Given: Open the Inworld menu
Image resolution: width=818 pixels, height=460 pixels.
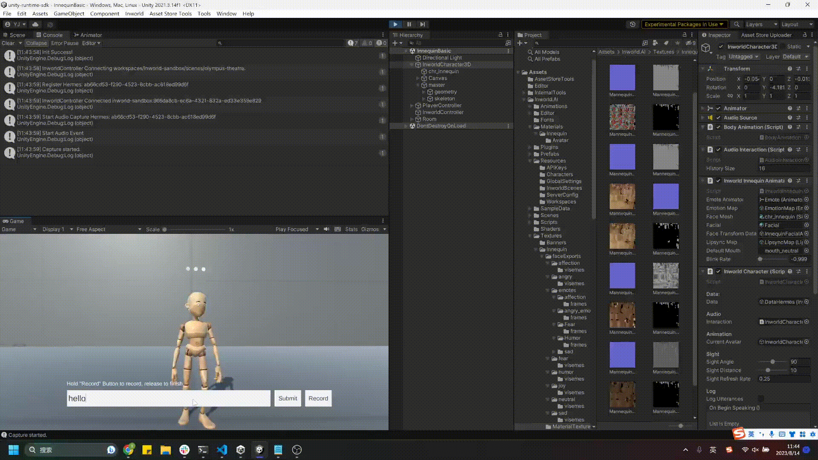Looking at the screenshot, I should click(x=134, y=14).
